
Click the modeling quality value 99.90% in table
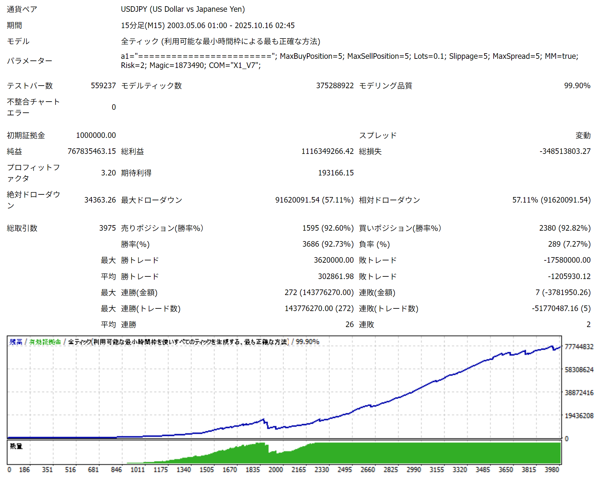click(577, 86)
